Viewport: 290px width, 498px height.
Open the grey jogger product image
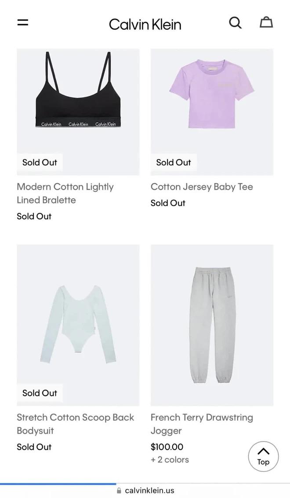click(x=212, y=325)
